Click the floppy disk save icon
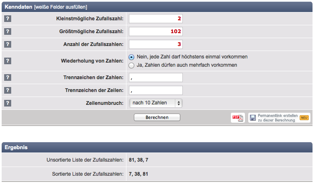 [x=253, y=118]
